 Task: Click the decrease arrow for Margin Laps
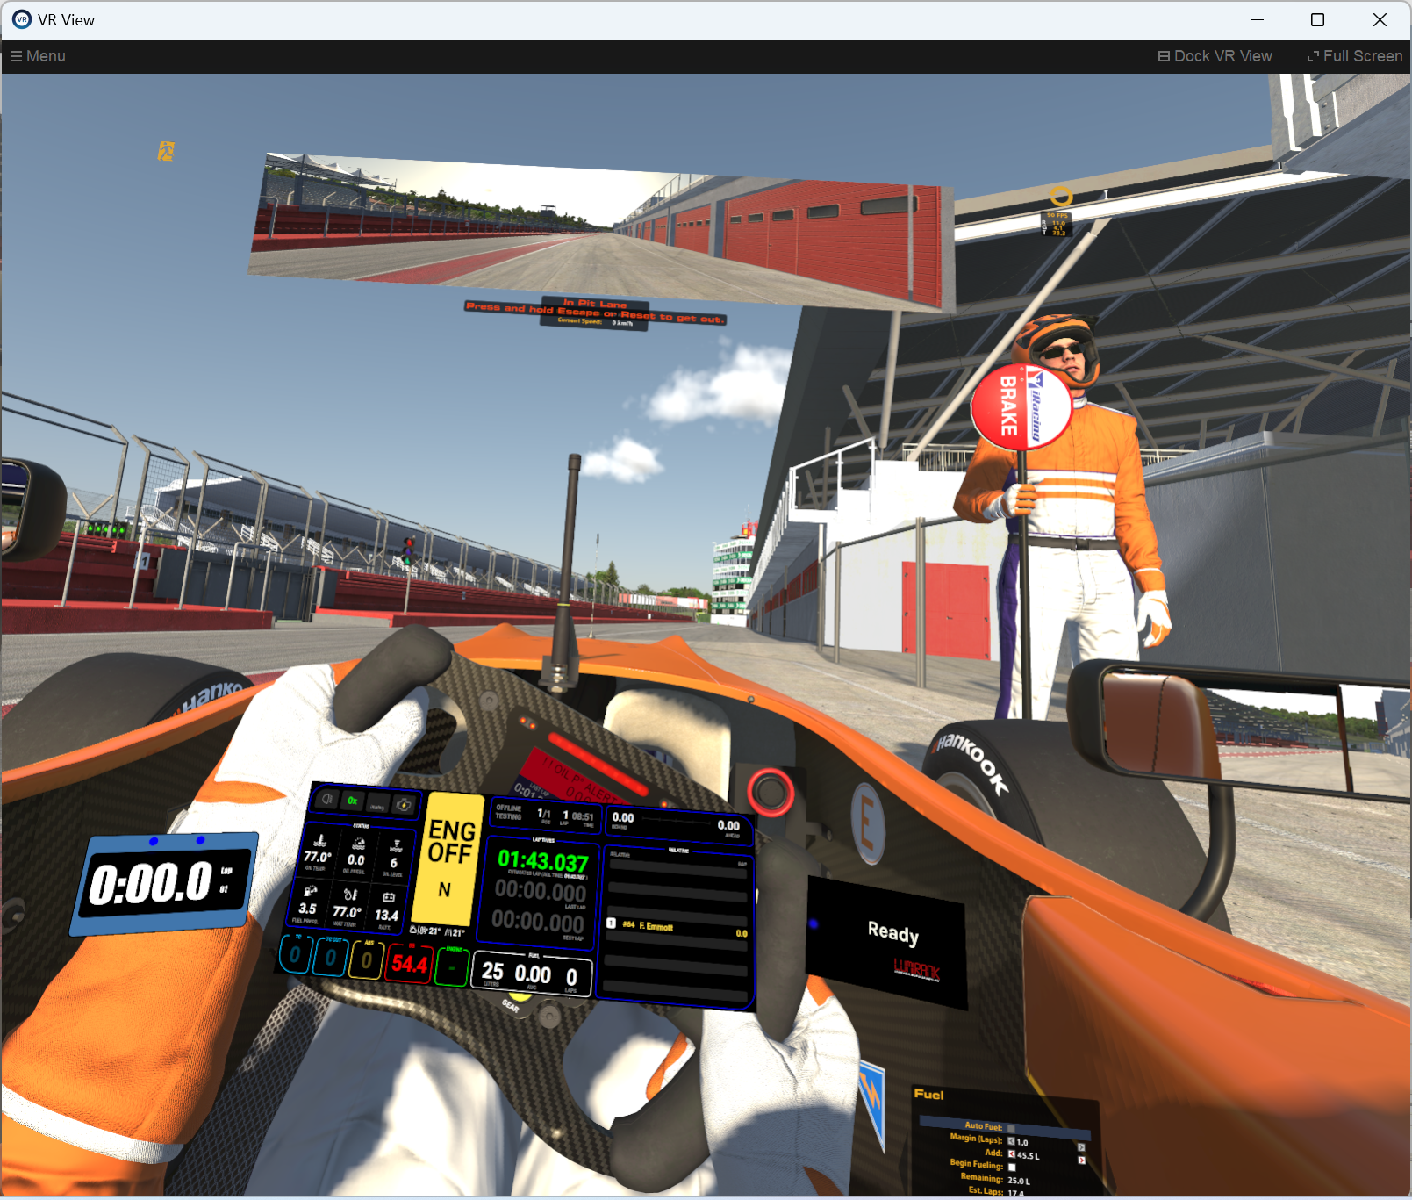coord(1011,1142)
